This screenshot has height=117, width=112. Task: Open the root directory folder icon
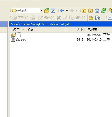(90, 11)
